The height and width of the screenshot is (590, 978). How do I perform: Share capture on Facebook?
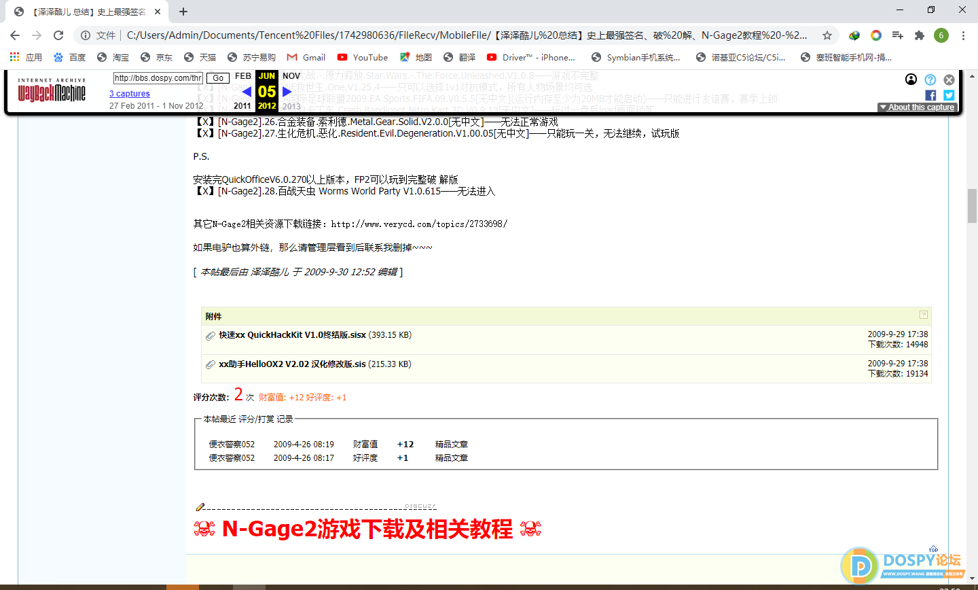coord(930,95)
